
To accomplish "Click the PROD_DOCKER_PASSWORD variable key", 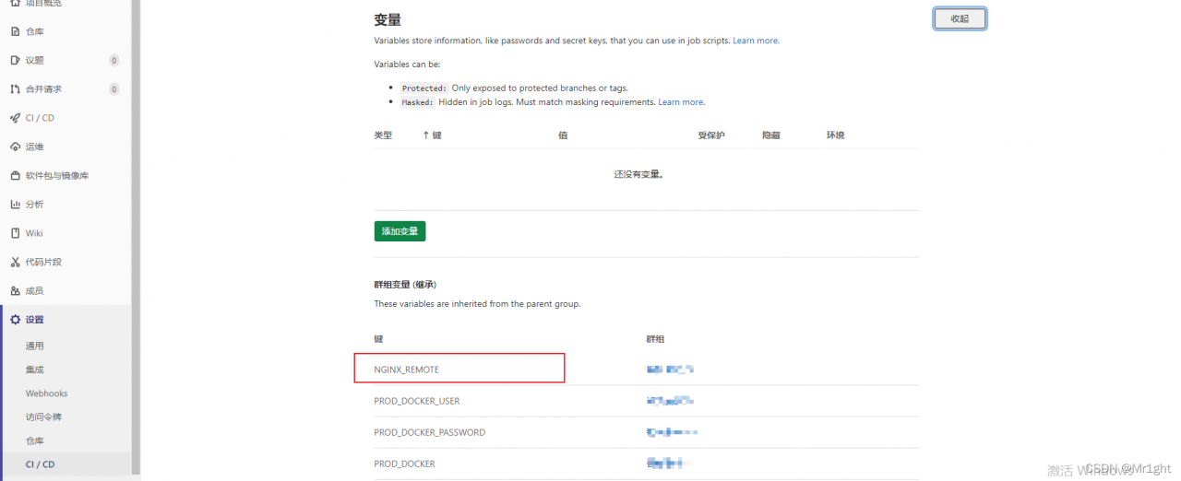I will [x=429, y=432].
